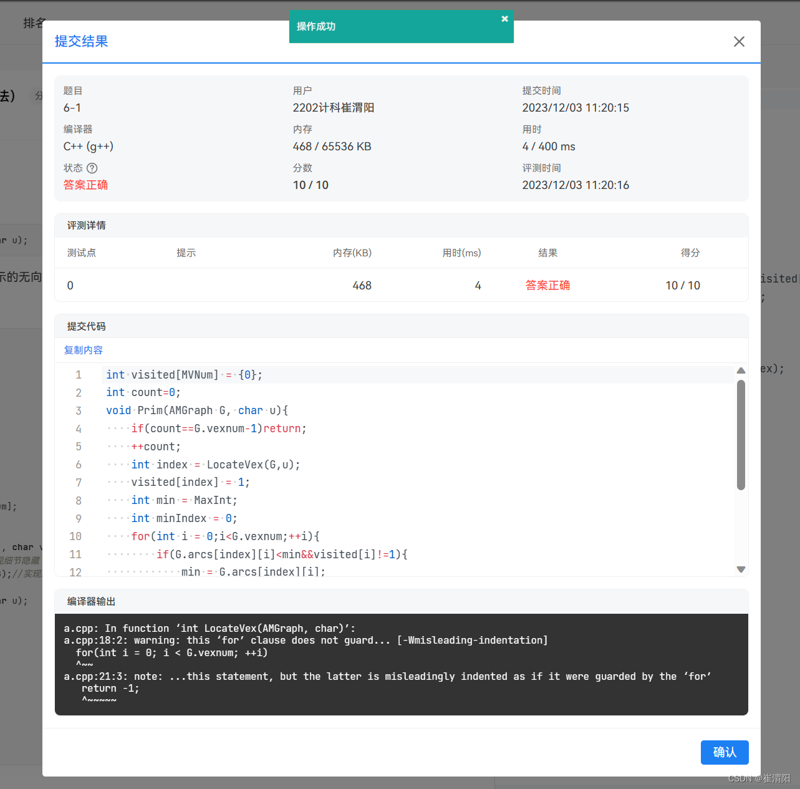Click code line 6 LocateVex call
800x789 pixels.
pyautogui.click(x=216, y=465)
